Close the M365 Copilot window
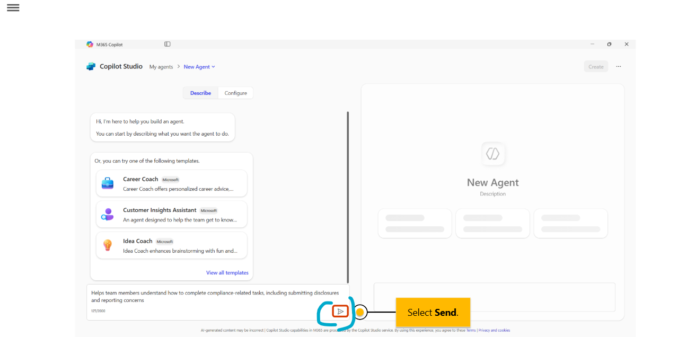 click(627, 44)
